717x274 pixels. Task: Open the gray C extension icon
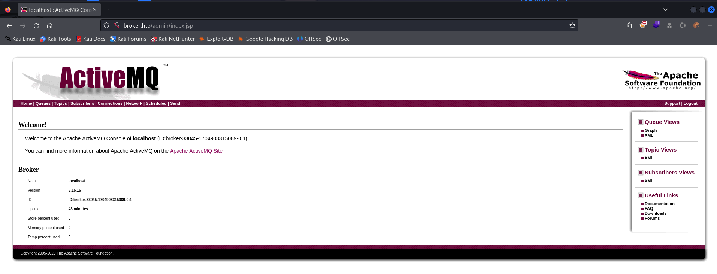pos(683,25)
